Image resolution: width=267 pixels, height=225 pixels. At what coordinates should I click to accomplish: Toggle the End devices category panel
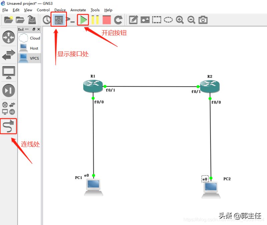9,72
